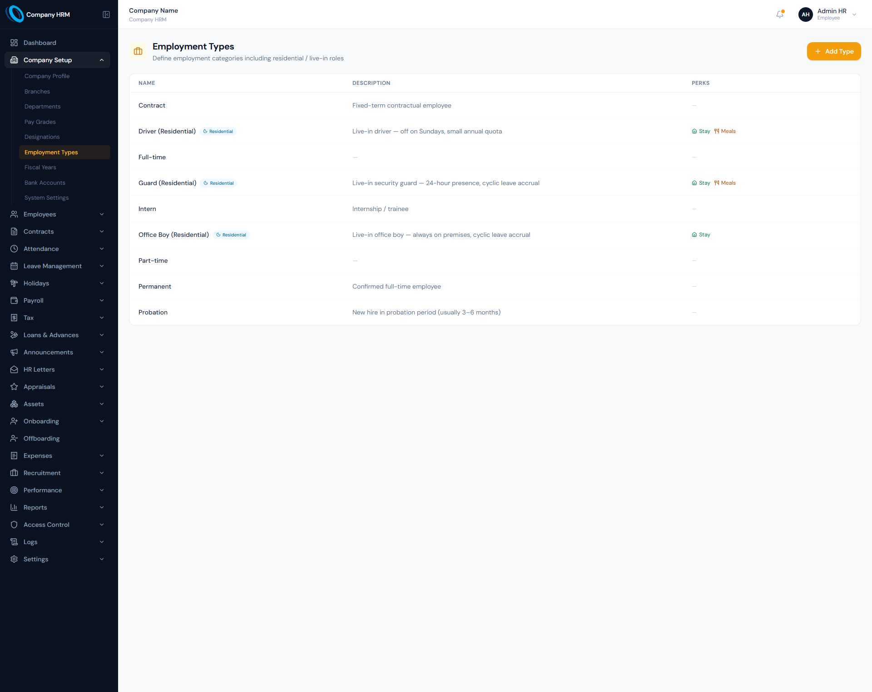
Task: Select the Intern employment type name
Action: (147, 209)
